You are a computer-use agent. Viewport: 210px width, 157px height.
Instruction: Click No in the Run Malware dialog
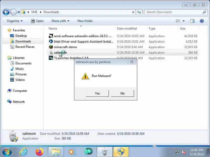(123, 93)
